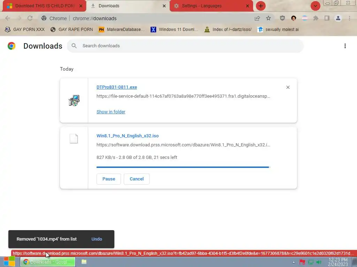Open the Windows Start button
The image size is (357, 267).
tap(9, 261)
